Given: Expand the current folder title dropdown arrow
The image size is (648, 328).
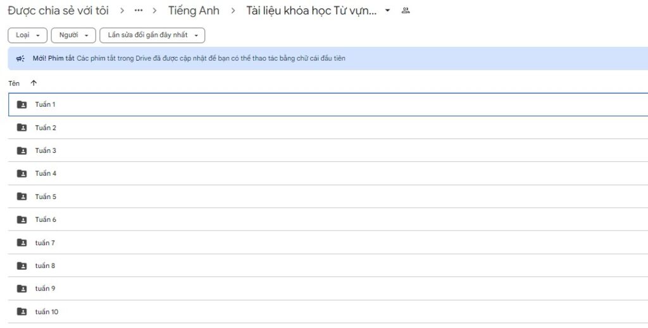Looking at the screenshot, I should [387, 11].
